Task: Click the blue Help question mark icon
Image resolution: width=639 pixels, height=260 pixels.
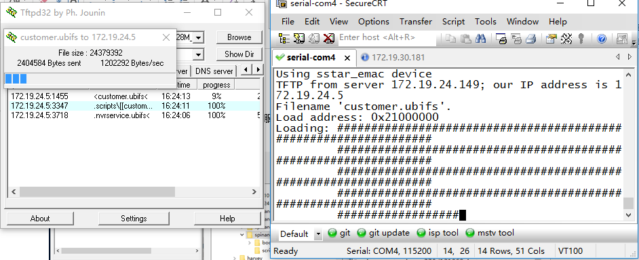Action: 602,39
